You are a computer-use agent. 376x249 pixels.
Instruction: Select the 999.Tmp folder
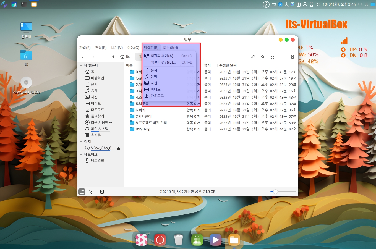pos(143,129)
